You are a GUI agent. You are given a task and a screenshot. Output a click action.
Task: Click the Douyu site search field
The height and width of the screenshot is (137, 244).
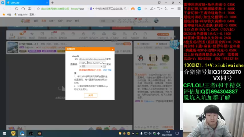tap(108, 21)
